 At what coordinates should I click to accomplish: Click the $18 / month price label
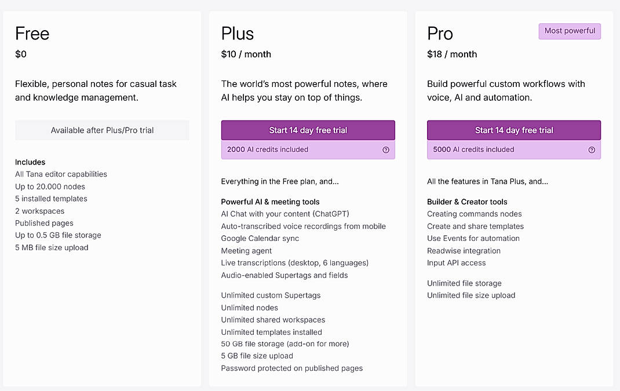451,54
